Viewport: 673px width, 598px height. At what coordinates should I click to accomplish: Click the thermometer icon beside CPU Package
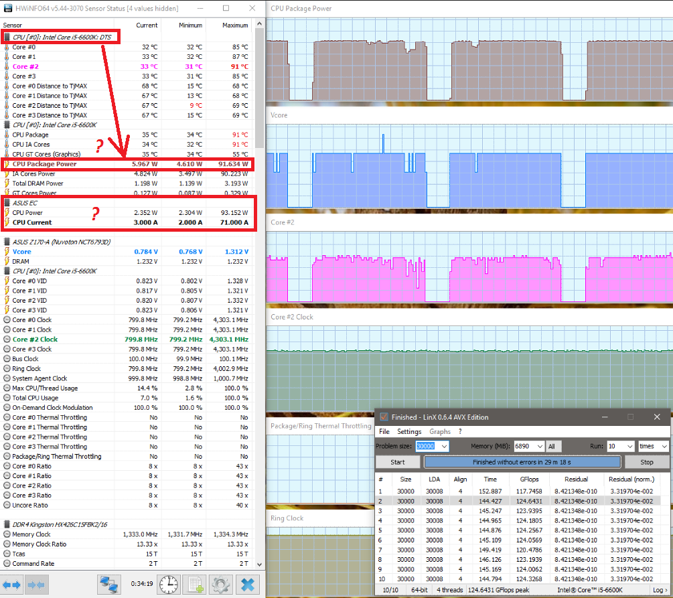pos(7,135)
